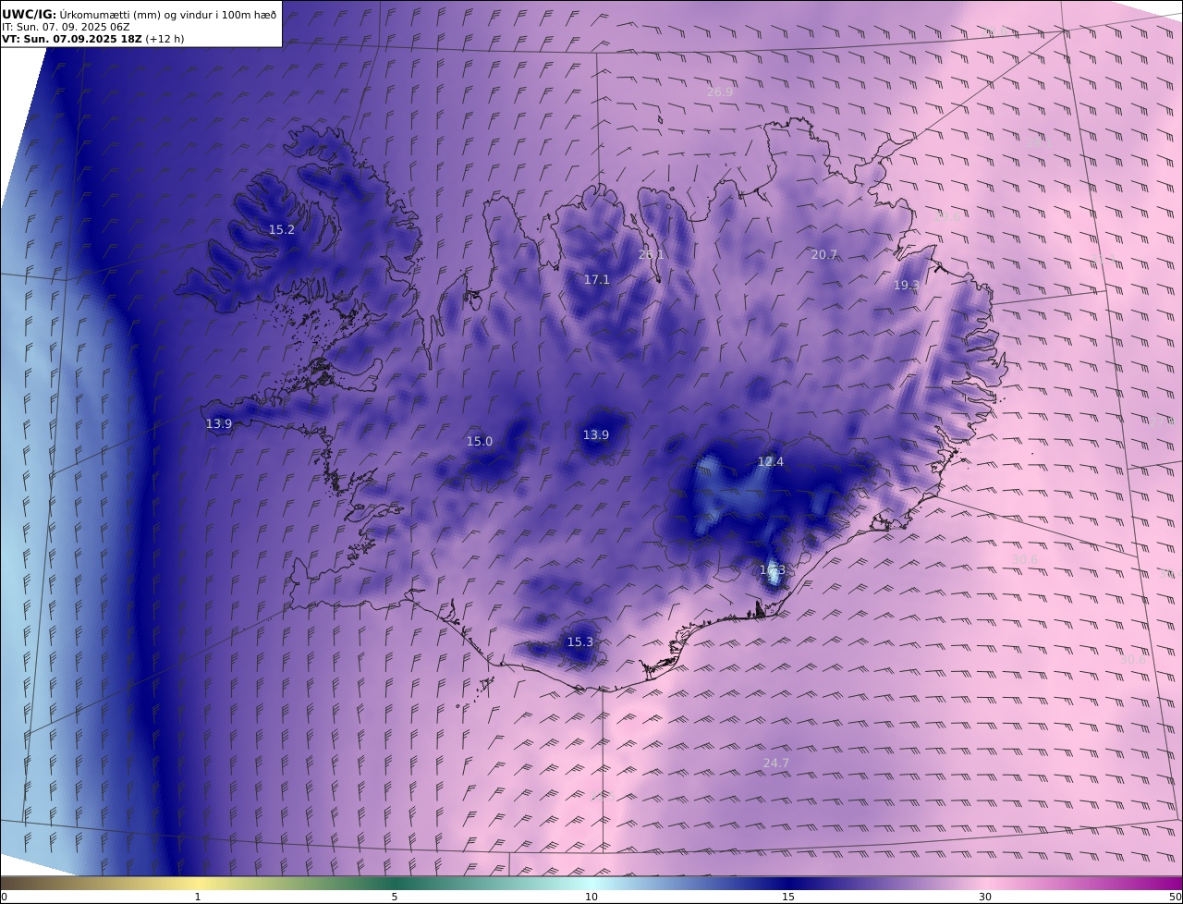Click the 15.3 value near the south coast
1183x904 pixels.
[x=580, y=641]
